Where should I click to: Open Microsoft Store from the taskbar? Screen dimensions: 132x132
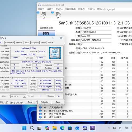[x=70, y=128]
